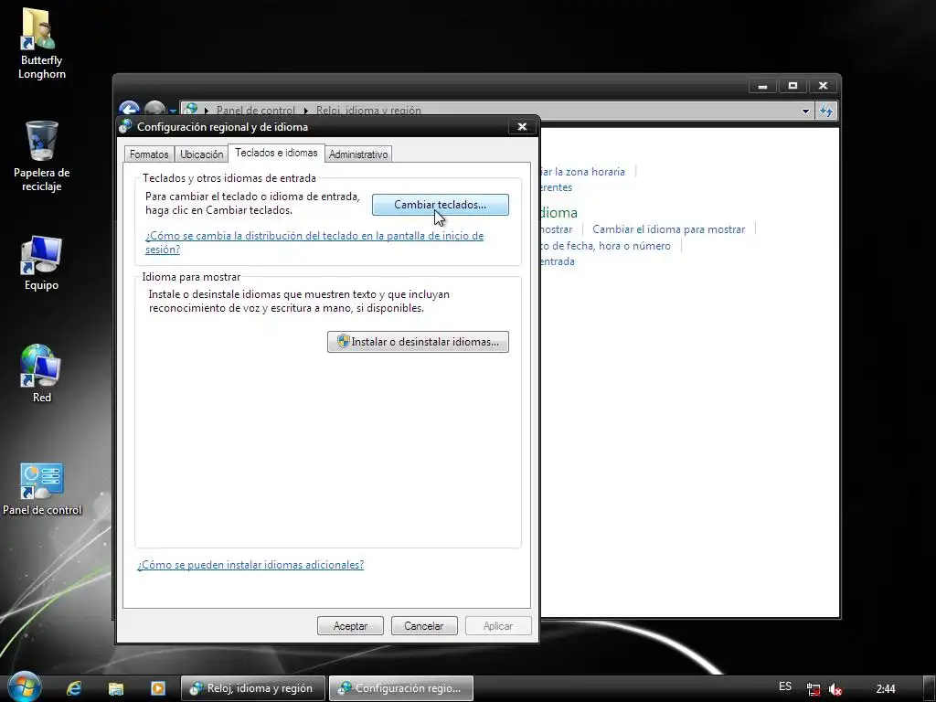Viewport: 936px width, 702px height.
Task: Click the dialog title bar globe icon
Action: coord(125,126)
